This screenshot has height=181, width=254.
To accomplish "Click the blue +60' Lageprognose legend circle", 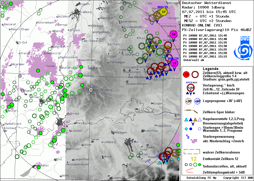I will click(197, 101).
